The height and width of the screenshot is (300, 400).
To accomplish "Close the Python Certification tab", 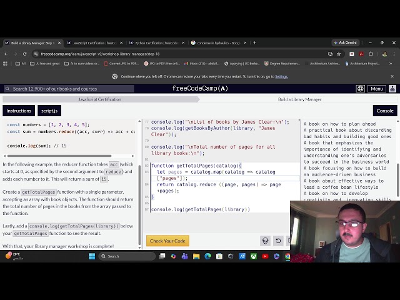I will [x=183, y=43].
